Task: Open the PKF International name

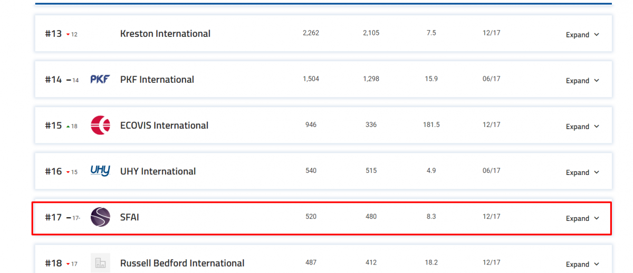Action: (157, 80)
